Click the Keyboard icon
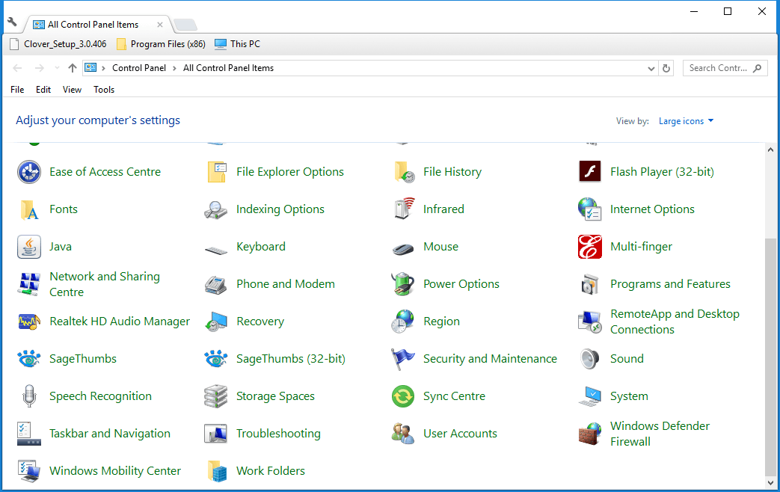 coord(216,250)
